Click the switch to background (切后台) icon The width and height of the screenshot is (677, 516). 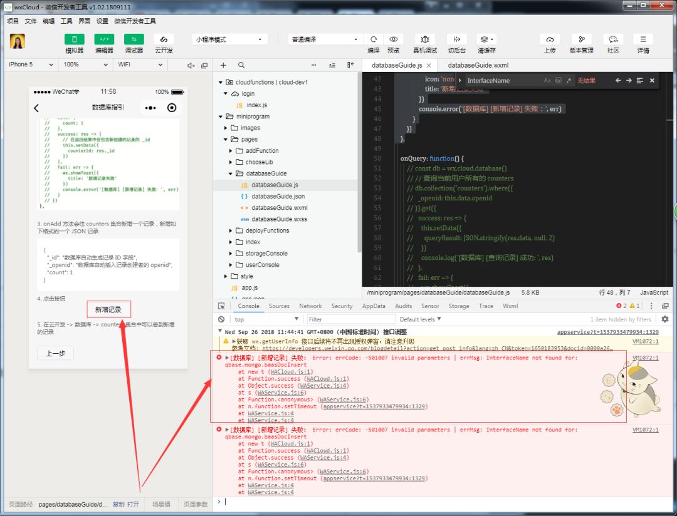coord(457,39)
